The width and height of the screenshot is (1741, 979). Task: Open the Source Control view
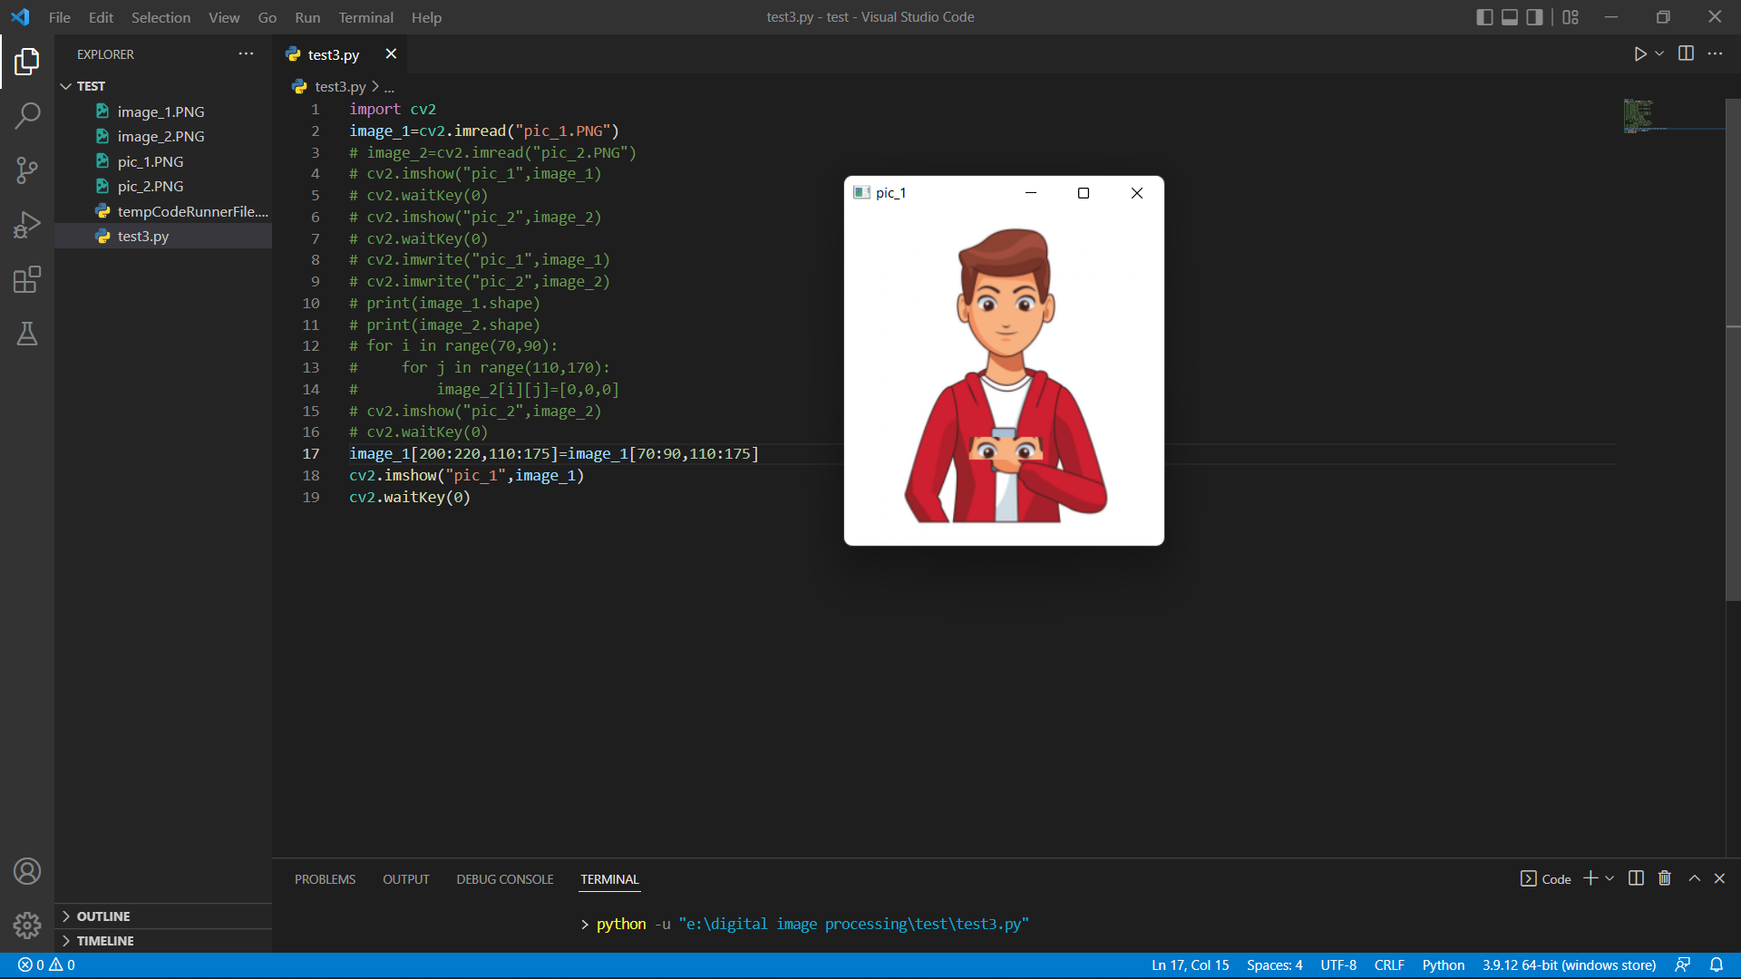[27, 170]
